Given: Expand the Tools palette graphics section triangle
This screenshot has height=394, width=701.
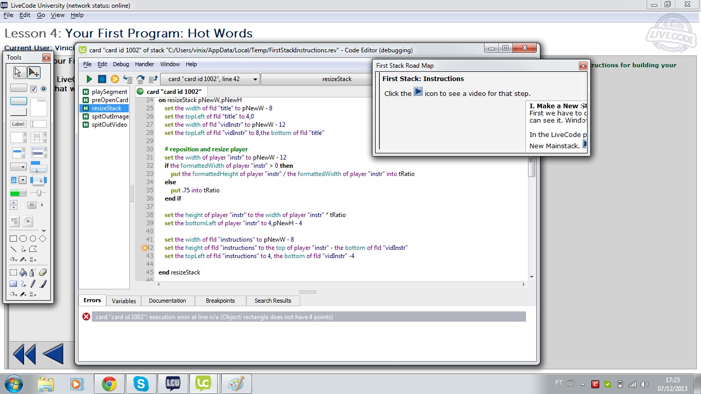Looking at the screenshot, I should click(x=44, y=231).
